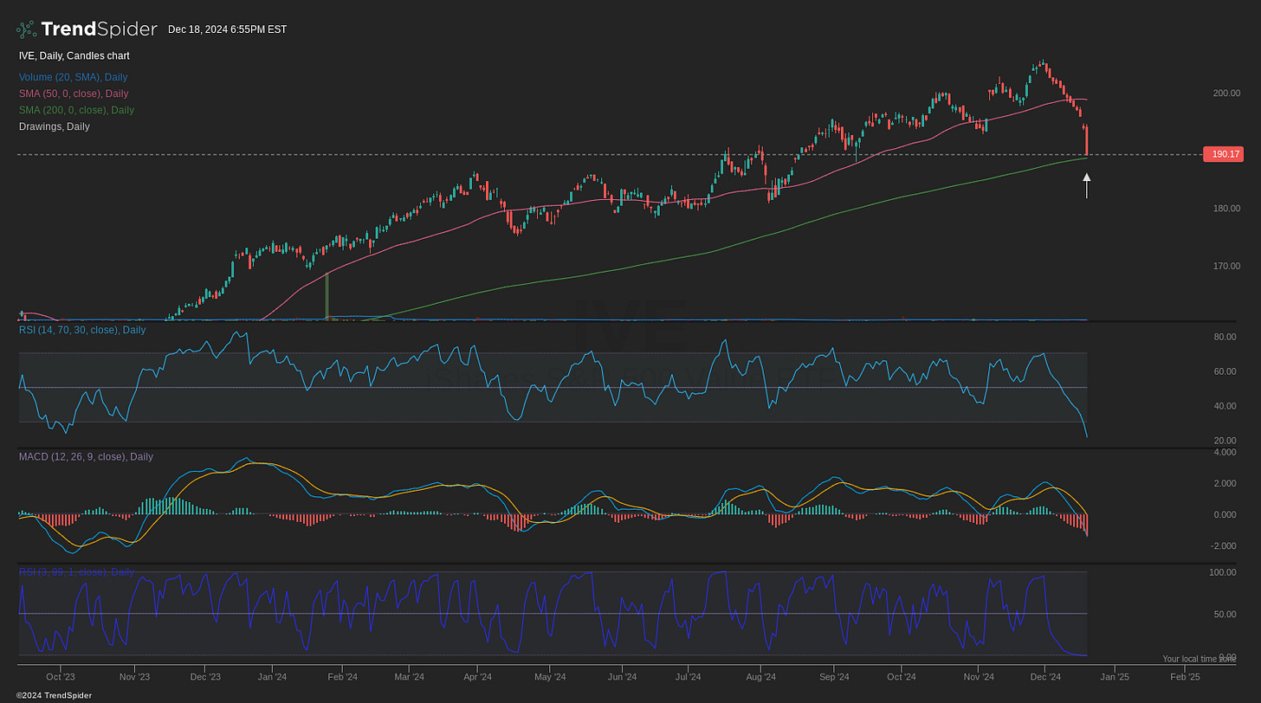Click Jun '24 on the time axis
1261x703 pixels.
(622, 676)
